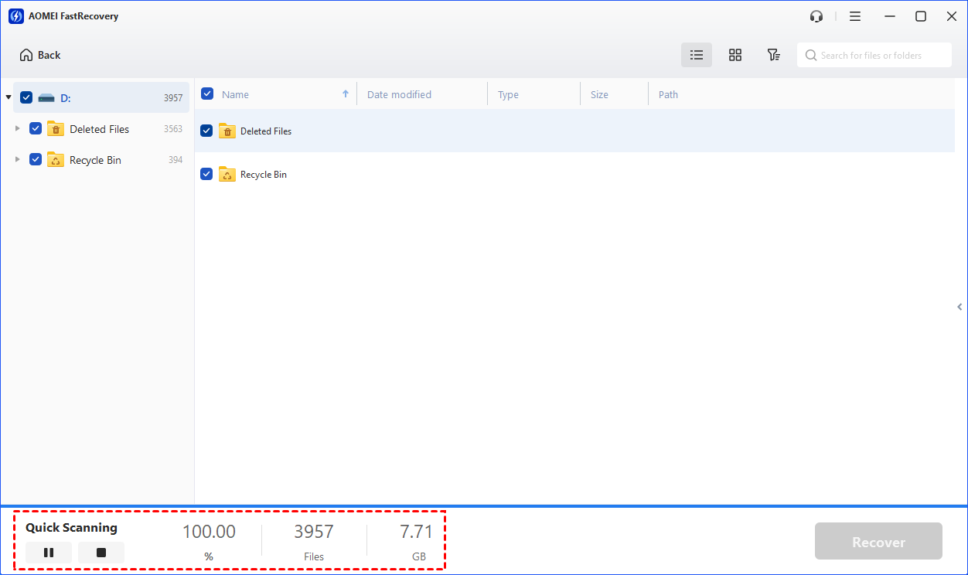Open the filter options icon

point(773,55)
